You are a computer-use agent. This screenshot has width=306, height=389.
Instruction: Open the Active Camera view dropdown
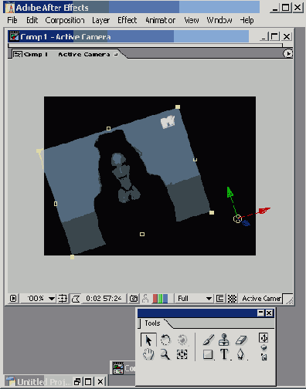[x=261, y=299]
